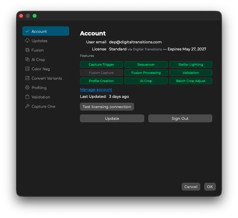Switch to the Validation sidebar section
This screenshot has width=238, height=218.
click(x=41, y=97)
